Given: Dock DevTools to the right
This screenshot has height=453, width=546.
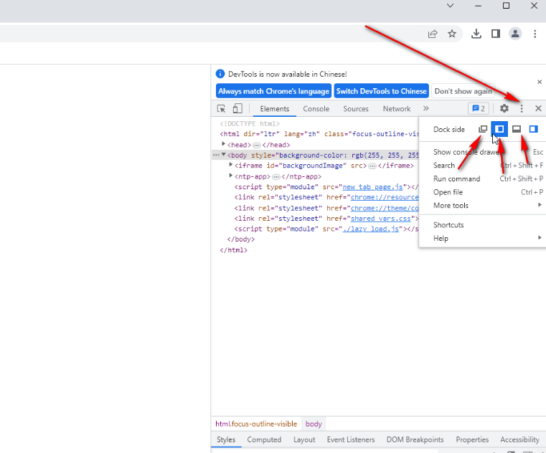Looking at the screenshot, I should coord(533,129).
